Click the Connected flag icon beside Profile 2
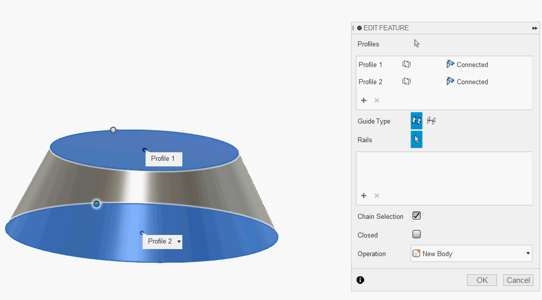The height and width of the screenshot is (300, 542). click(451, 81)
